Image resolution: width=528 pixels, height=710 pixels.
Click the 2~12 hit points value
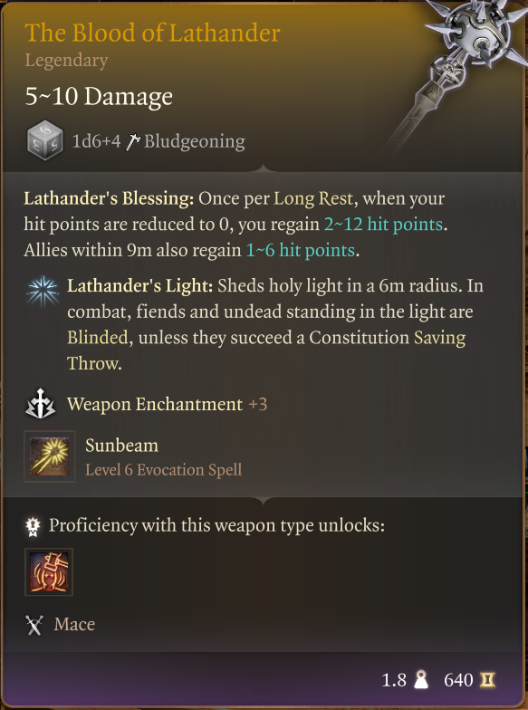coord(383,225)
